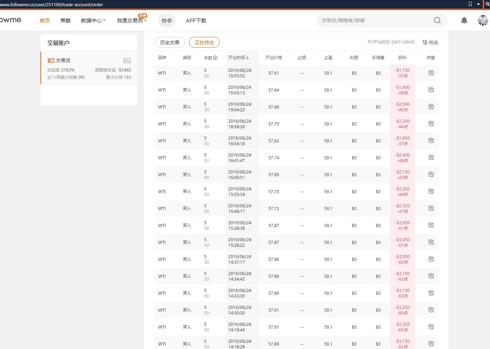Screen dimensions: 490x349
Task: Switch to 历史交易 tab
Action: tap(170, 43)
